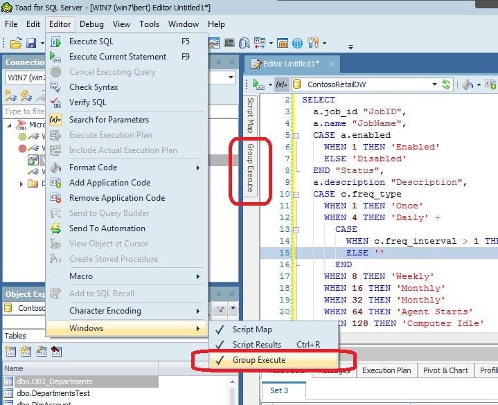This screenshot has width=498, height=405.
Task: Click the format code bucket icon in the editor toolbar
Action: click(468, 84)
